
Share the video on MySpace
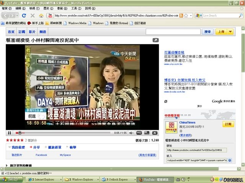coord(65,155)
